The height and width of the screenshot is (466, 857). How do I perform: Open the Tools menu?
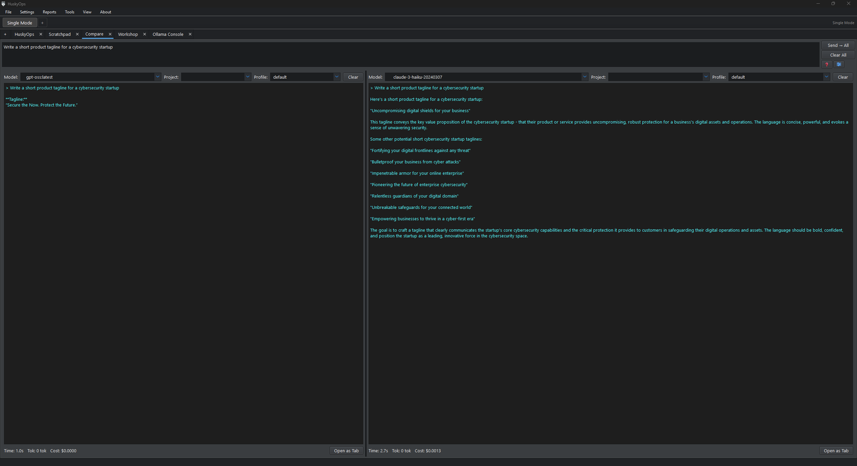click(x=70, y=12)
